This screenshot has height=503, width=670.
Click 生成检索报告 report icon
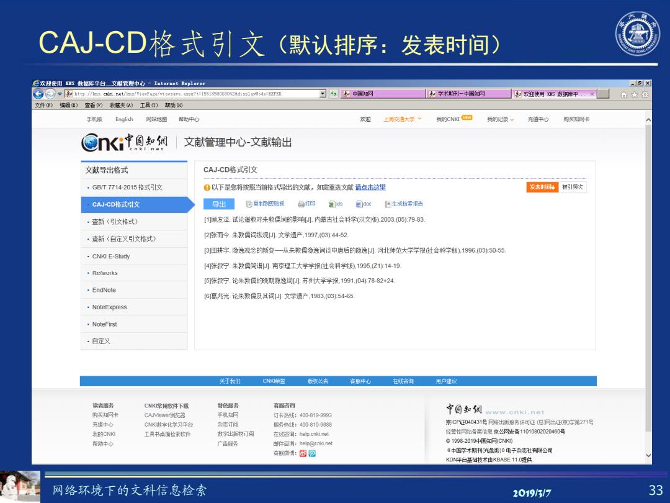pyautogui.click(x=404, y=204)
